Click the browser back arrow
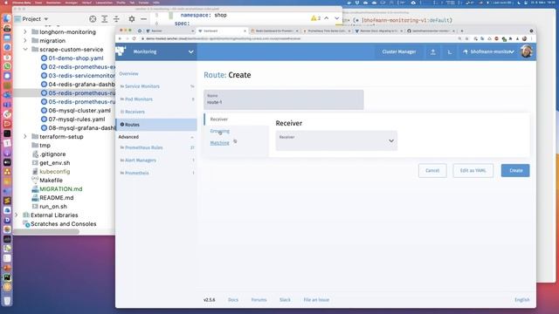This screenshot has width=559, height=314. tap(121, 38)
